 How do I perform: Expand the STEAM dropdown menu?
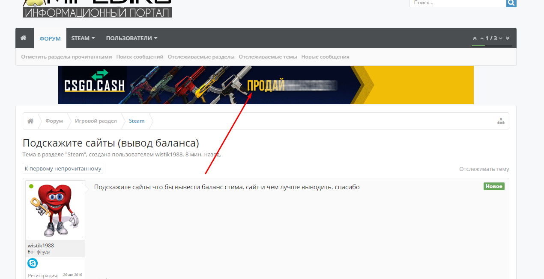(x=83, y=38)
